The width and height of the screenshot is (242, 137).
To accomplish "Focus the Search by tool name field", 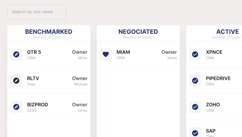I will click(37, 12).
